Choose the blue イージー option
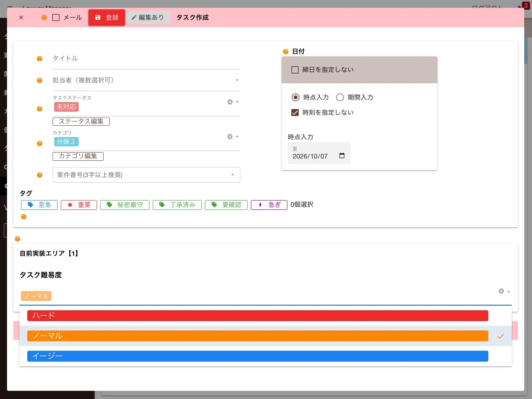 258,356
